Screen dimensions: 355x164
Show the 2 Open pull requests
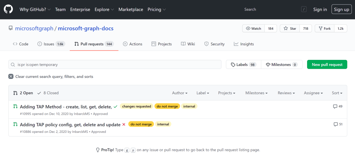(x=23, y=93)
